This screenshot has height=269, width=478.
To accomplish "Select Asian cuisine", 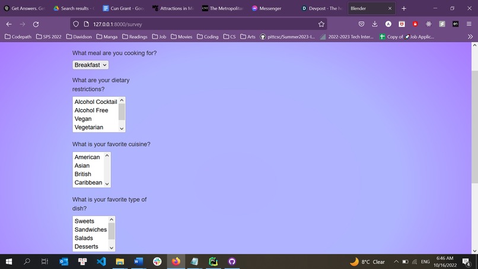I will 88,166.
